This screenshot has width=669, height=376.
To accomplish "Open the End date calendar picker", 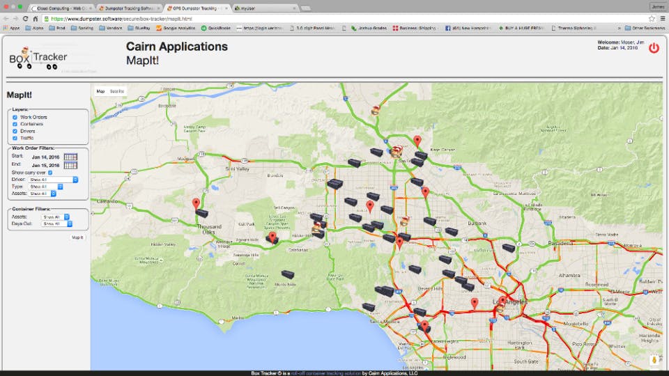I will click(x=70, y=165).
